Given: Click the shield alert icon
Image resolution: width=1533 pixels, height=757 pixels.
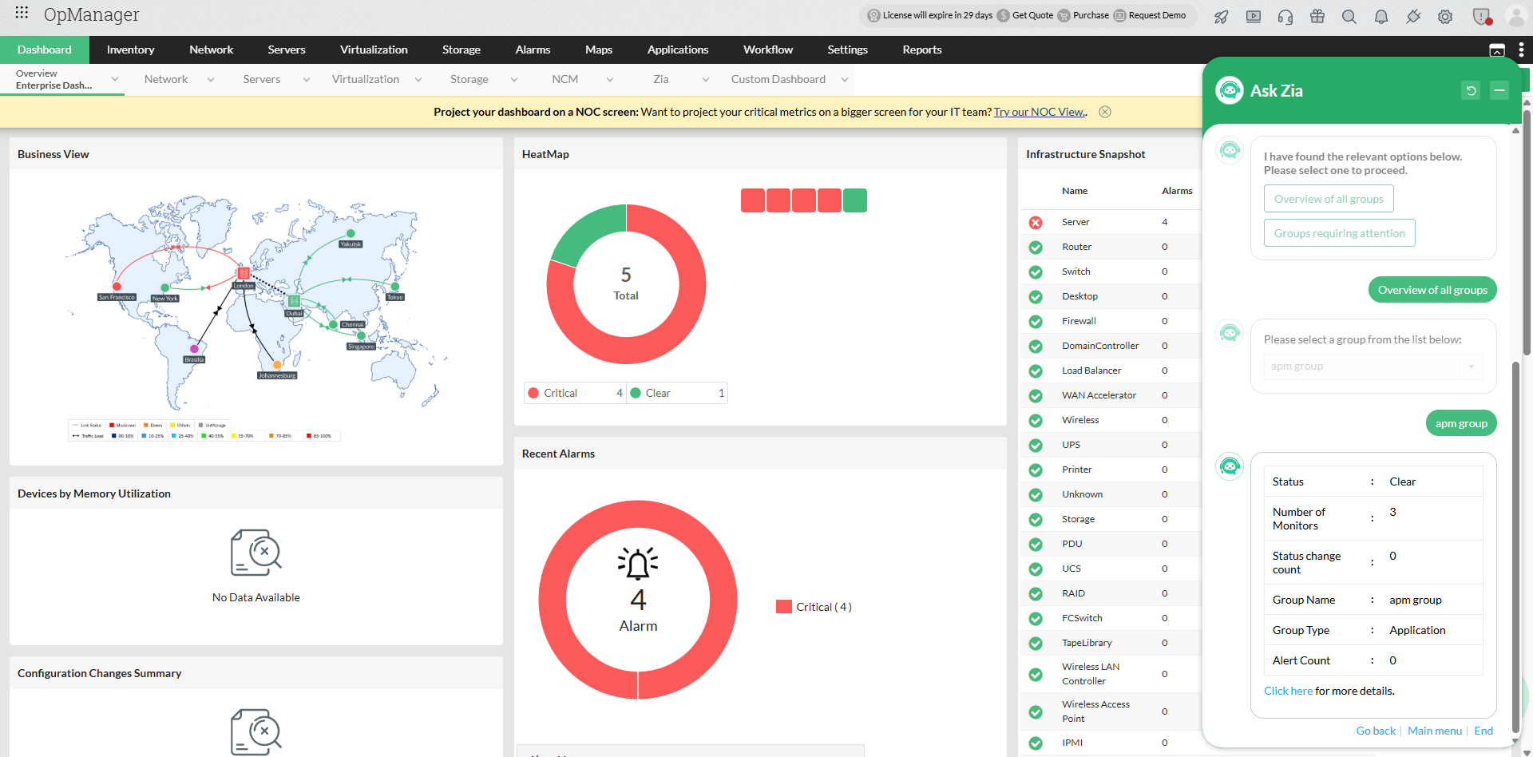Looking at the screenshot, I should [1481, 16].
